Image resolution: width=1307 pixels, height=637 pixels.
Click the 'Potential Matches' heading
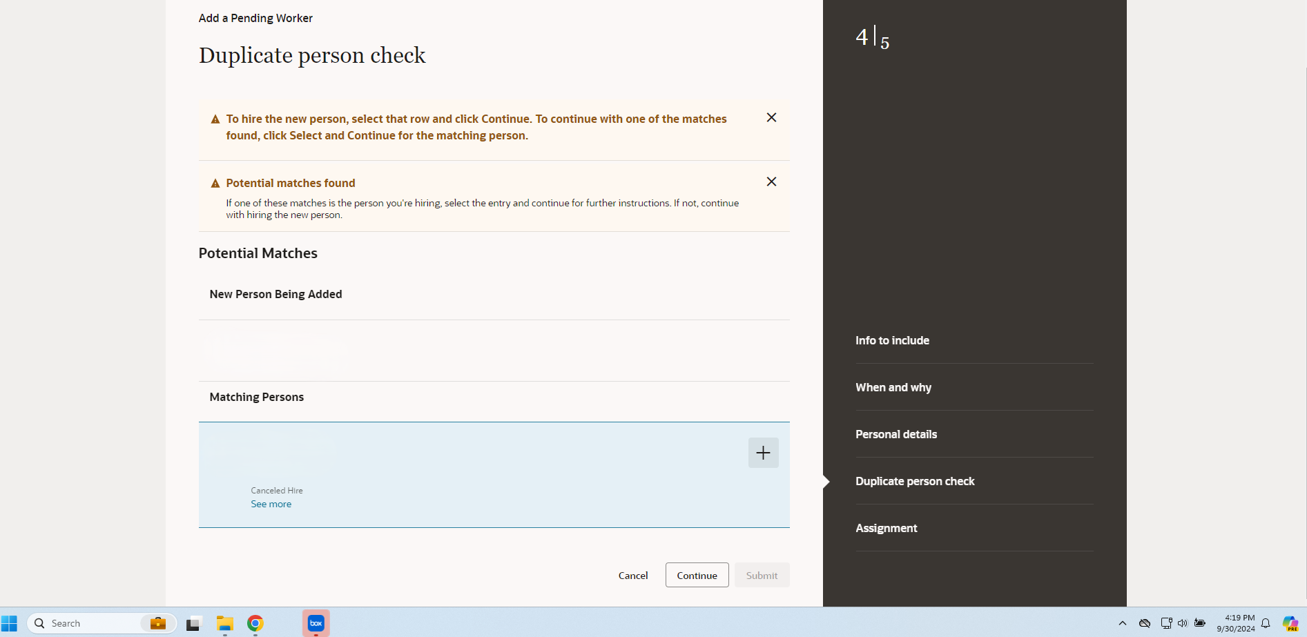(x=258, y=253)
